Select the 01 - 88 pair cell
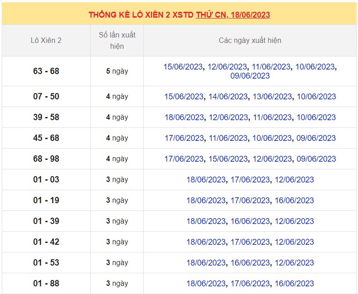358x294 pixels. pyautogui.click(x=46, y=284)
